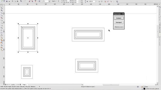The image size is (161, 90).
Task: Switch to the Page 1 tab
Action: point(24,84)
